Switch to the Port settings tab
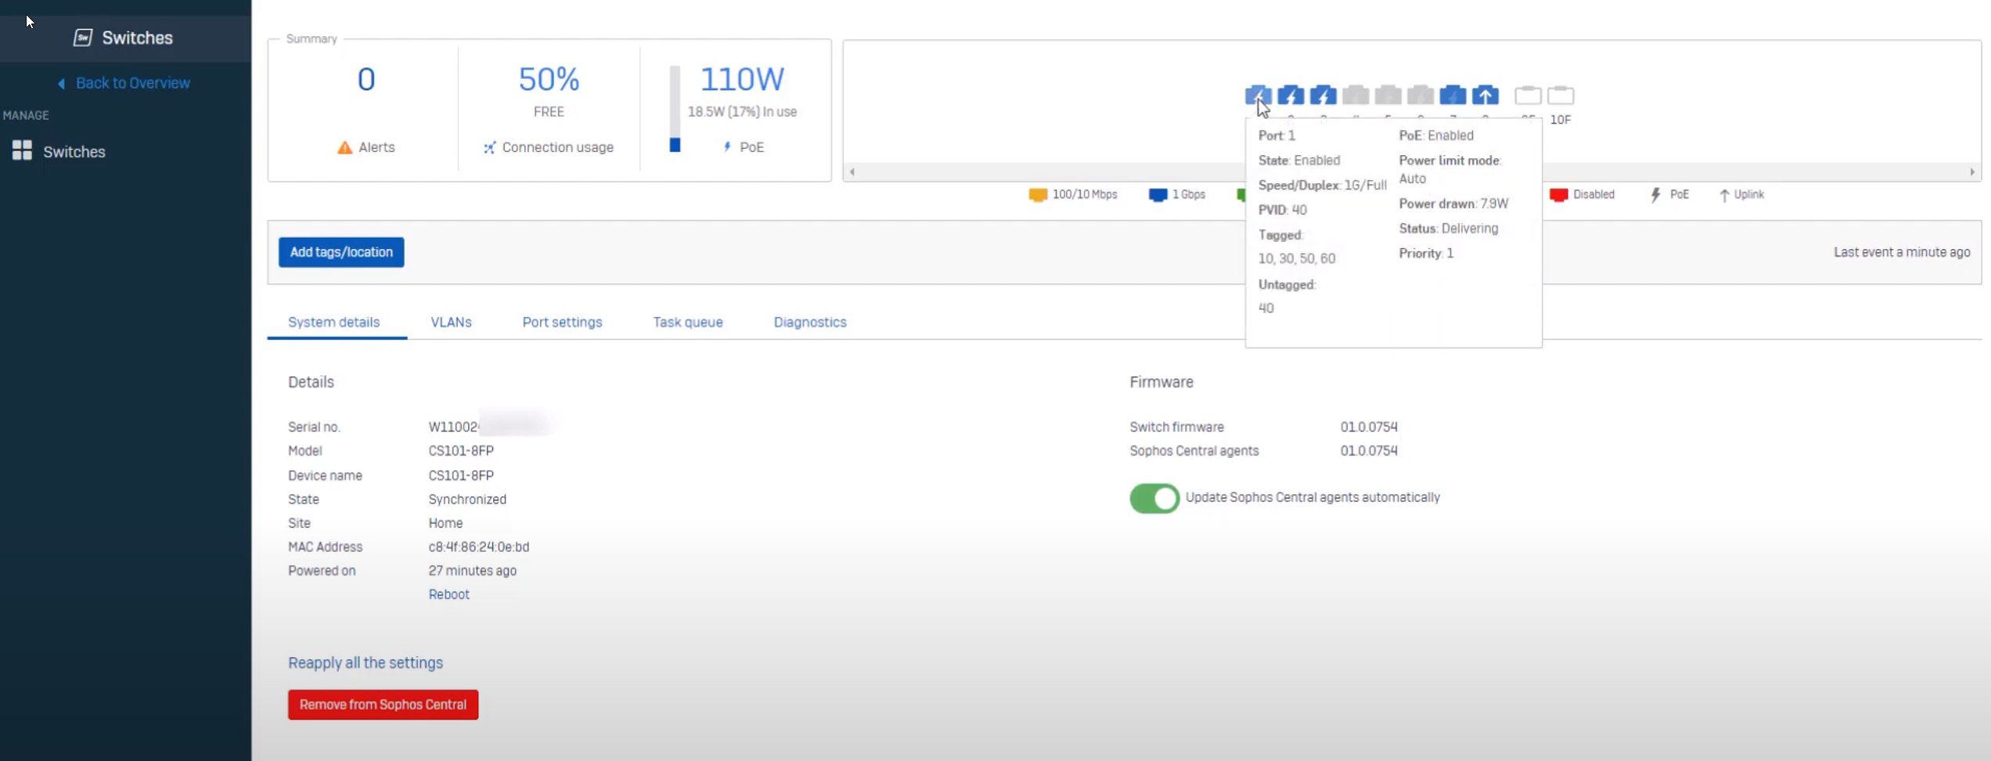The width and height of the screenshot is (1991, 761). (562, 322)
